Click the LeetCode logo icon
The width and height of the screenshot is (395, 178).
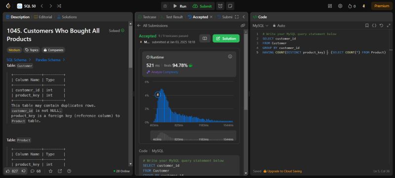(x=8, y=6)
